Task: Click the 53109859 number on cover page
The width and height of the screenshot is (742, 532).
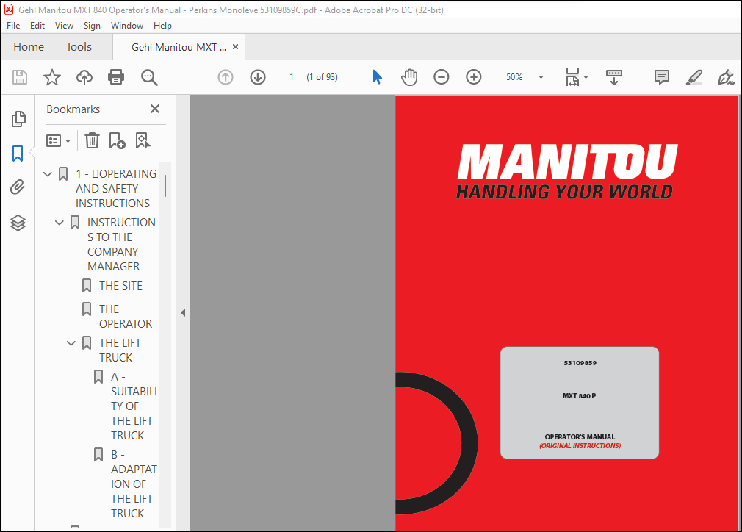Action: (580, 363)
